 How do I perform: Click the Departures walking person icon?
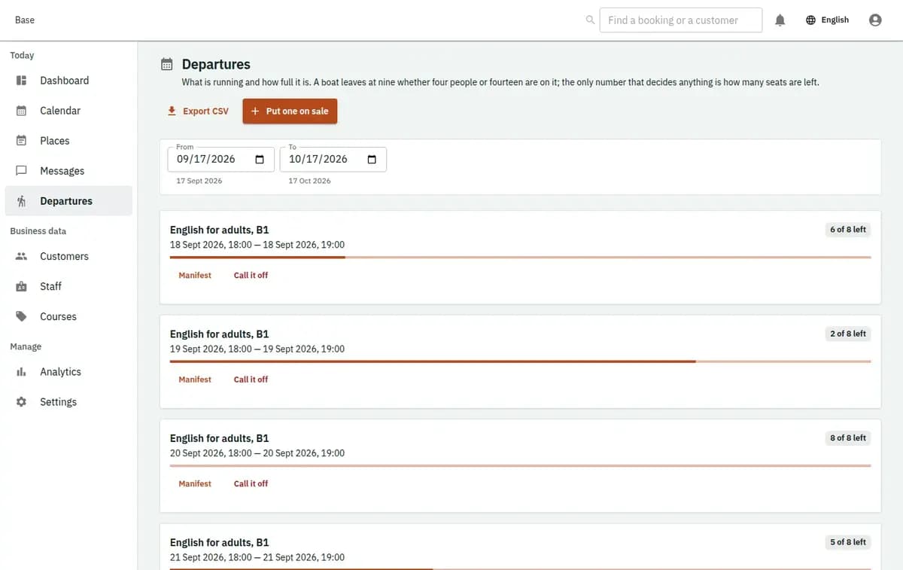pyautogui.click(x=22, y=201)
